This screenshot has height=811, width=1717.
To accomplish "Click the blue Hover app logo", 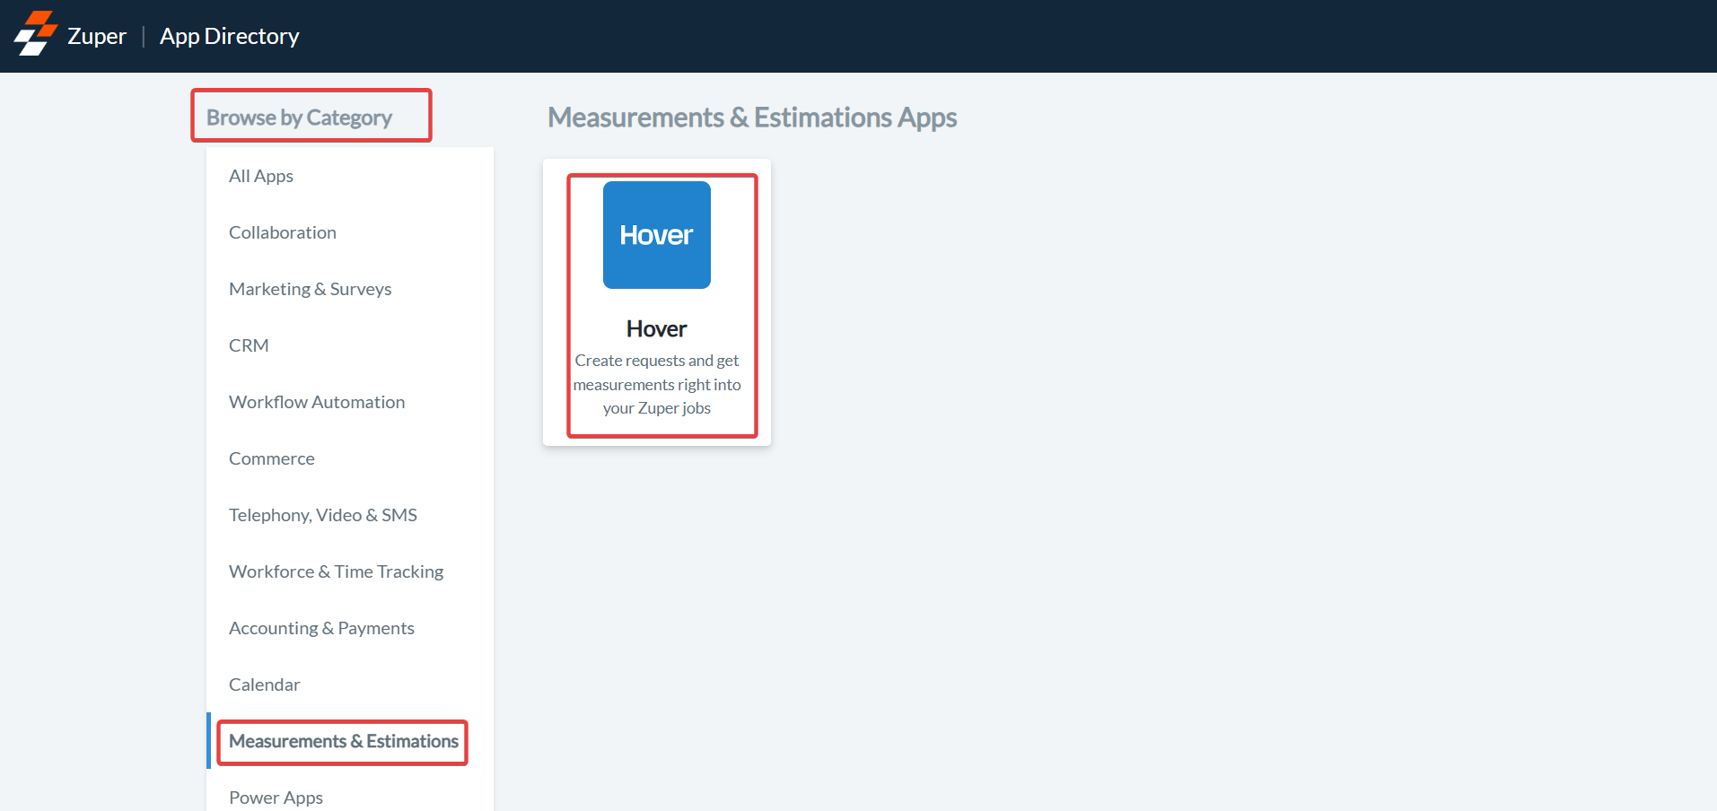I will pos(657,235).
